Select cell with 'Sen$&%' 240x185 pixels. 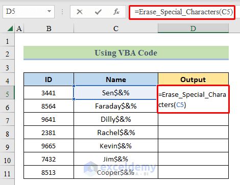(116, 93)
